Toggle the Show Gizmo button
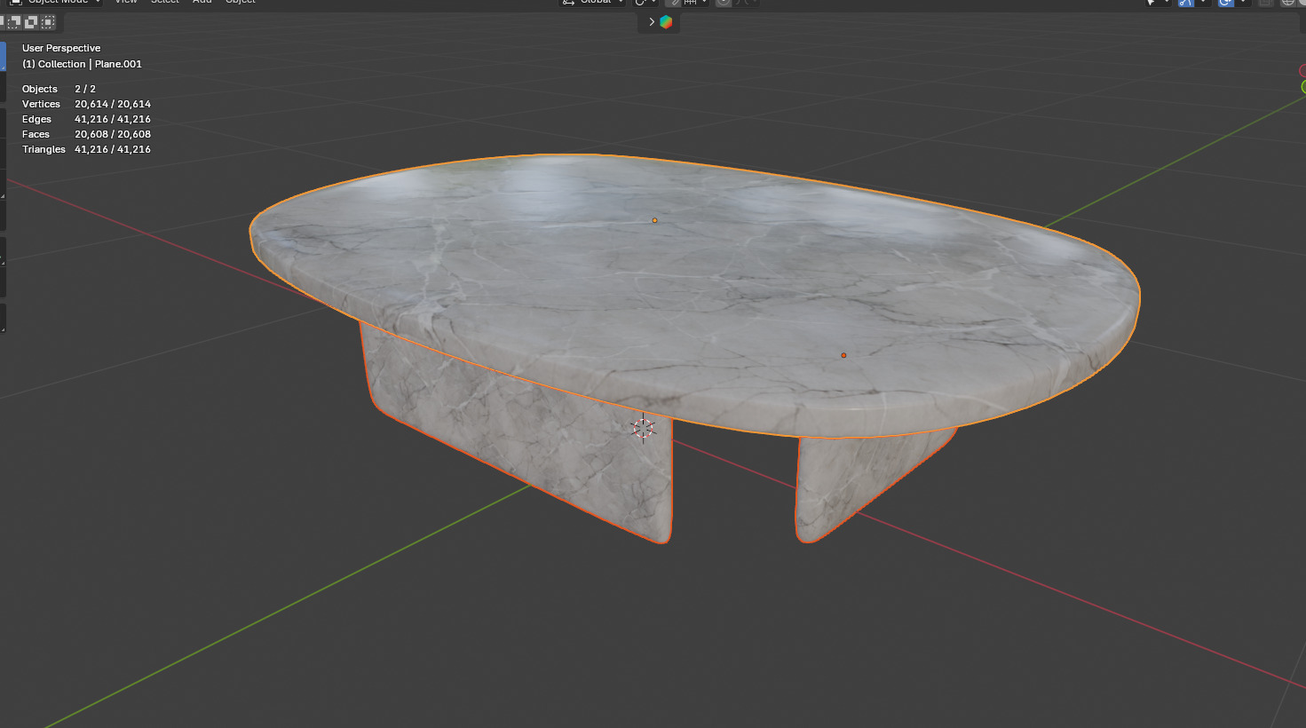This screenshot has height=728, width=1306. [x=1186, y=3]
